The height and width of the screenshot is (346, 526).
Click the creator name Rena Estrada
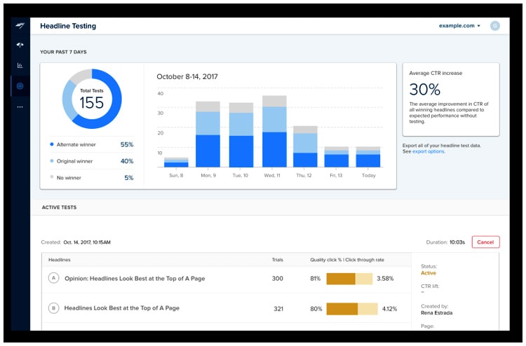(436, 313)
